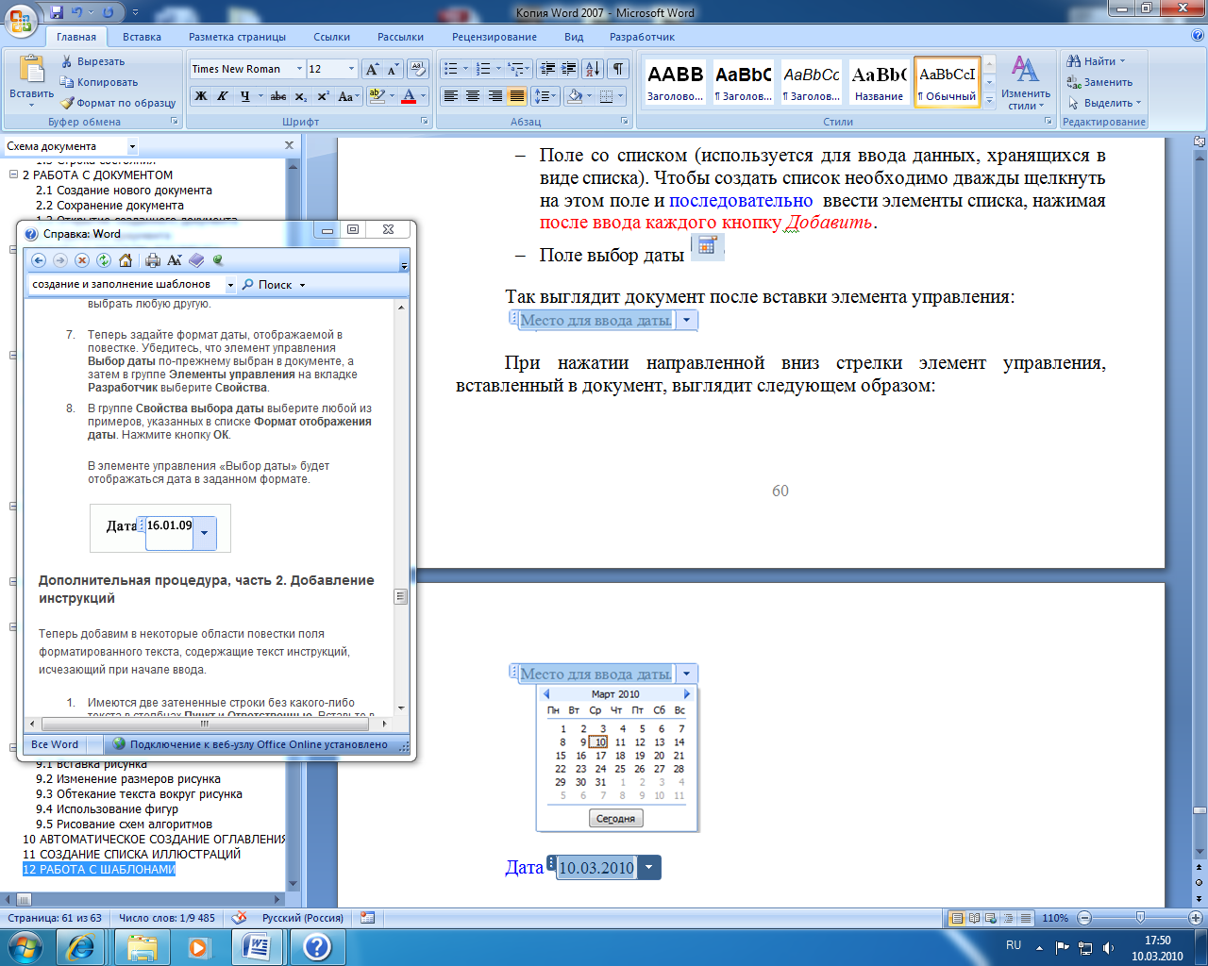Click next month arrow in calendar

pos(687,694)
